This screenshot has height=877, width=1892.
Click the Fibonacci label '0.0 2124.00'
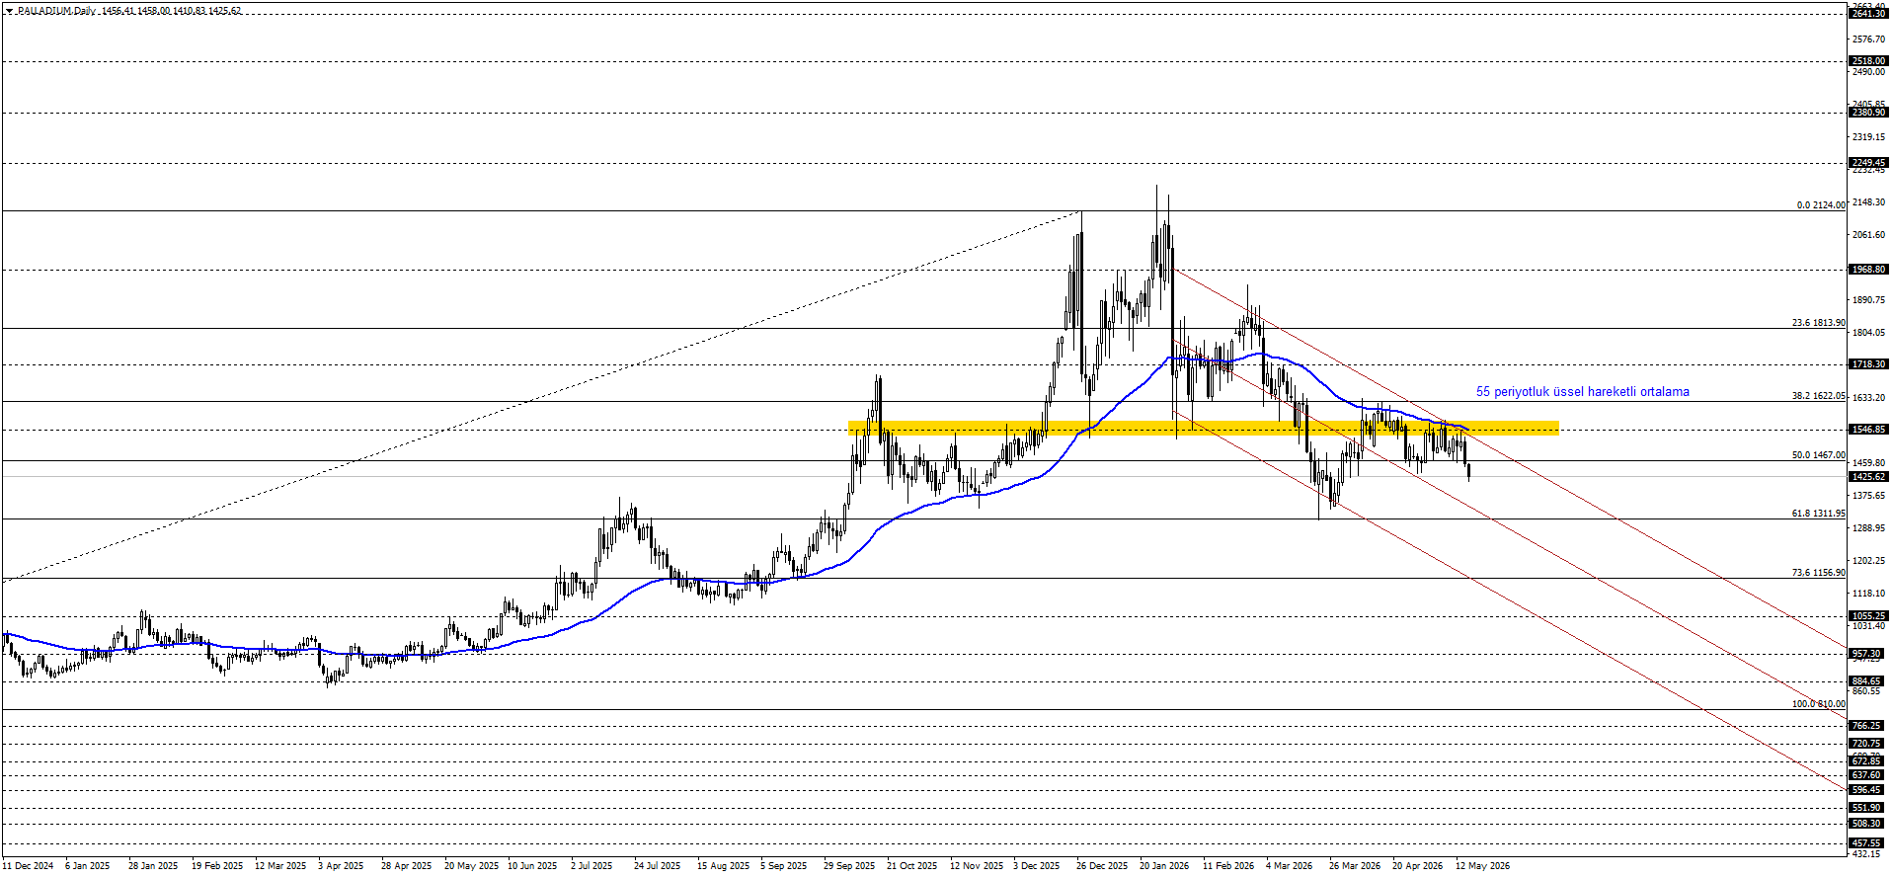[1821, 205]
